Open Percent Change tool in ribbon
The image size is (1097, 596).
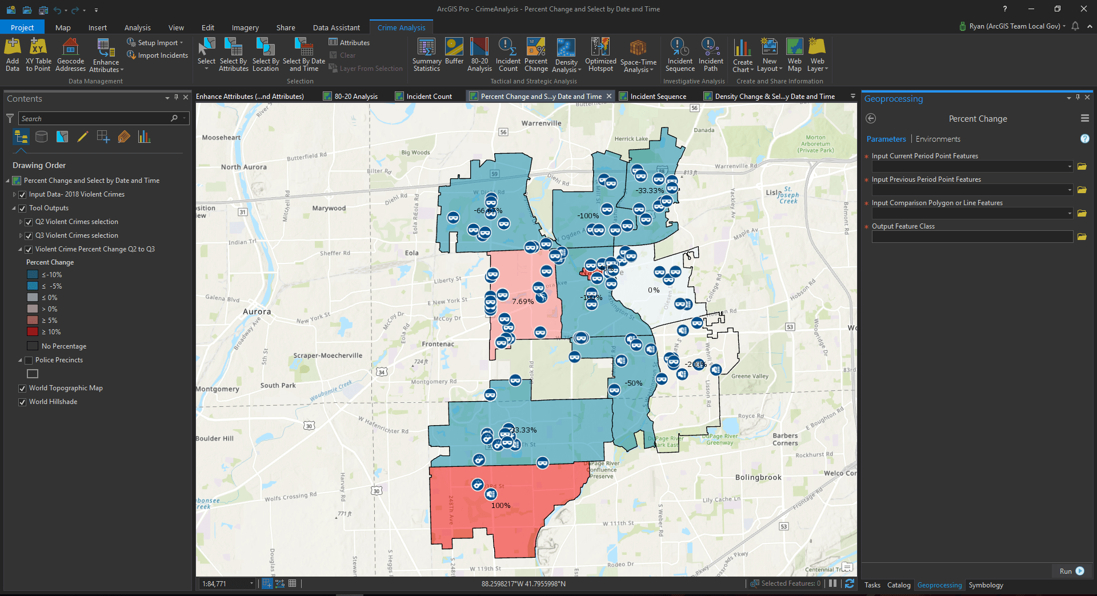click(x=536, y=55)
